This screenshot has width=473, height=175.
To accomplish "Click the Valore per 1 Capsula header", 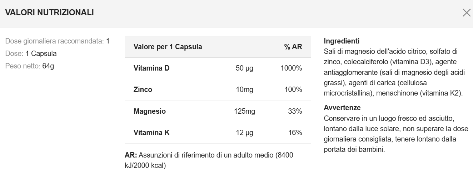I will 168,47.
